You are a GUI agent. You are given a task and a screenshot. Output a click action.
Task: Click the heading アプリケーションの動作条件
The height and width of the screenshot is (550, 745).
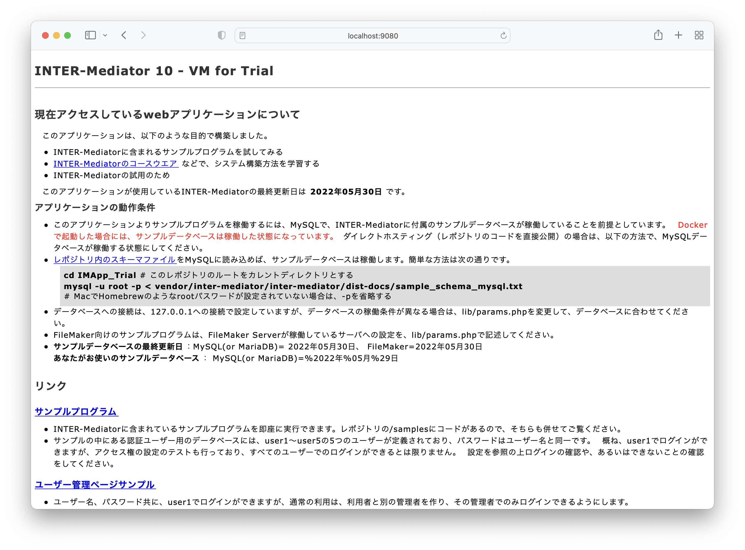tap(95, 208)
